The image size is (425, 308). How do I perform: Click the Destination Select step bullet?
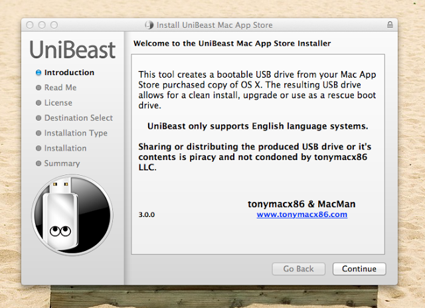point(39,118)
